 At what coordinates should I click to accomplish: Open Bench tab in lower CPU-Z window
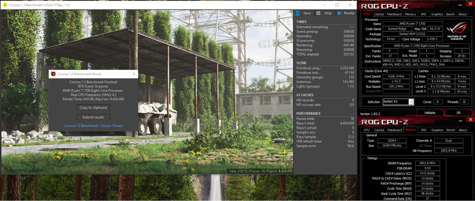click(451, 130)
